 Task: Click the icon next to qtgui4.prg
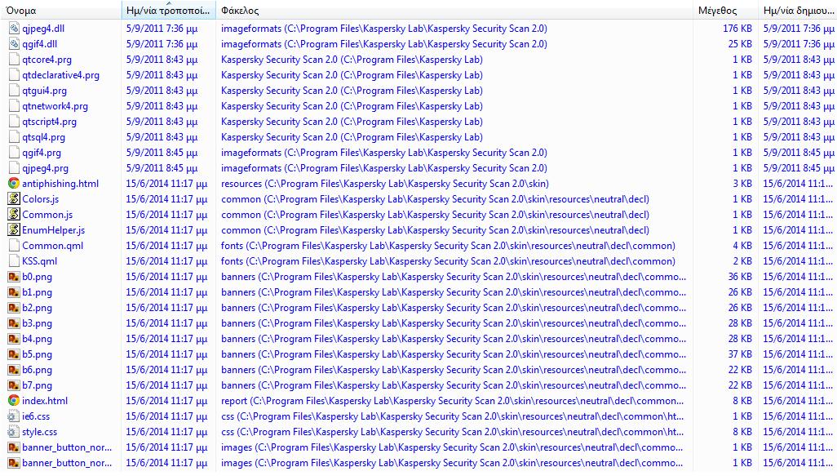(x=14, y=91)
